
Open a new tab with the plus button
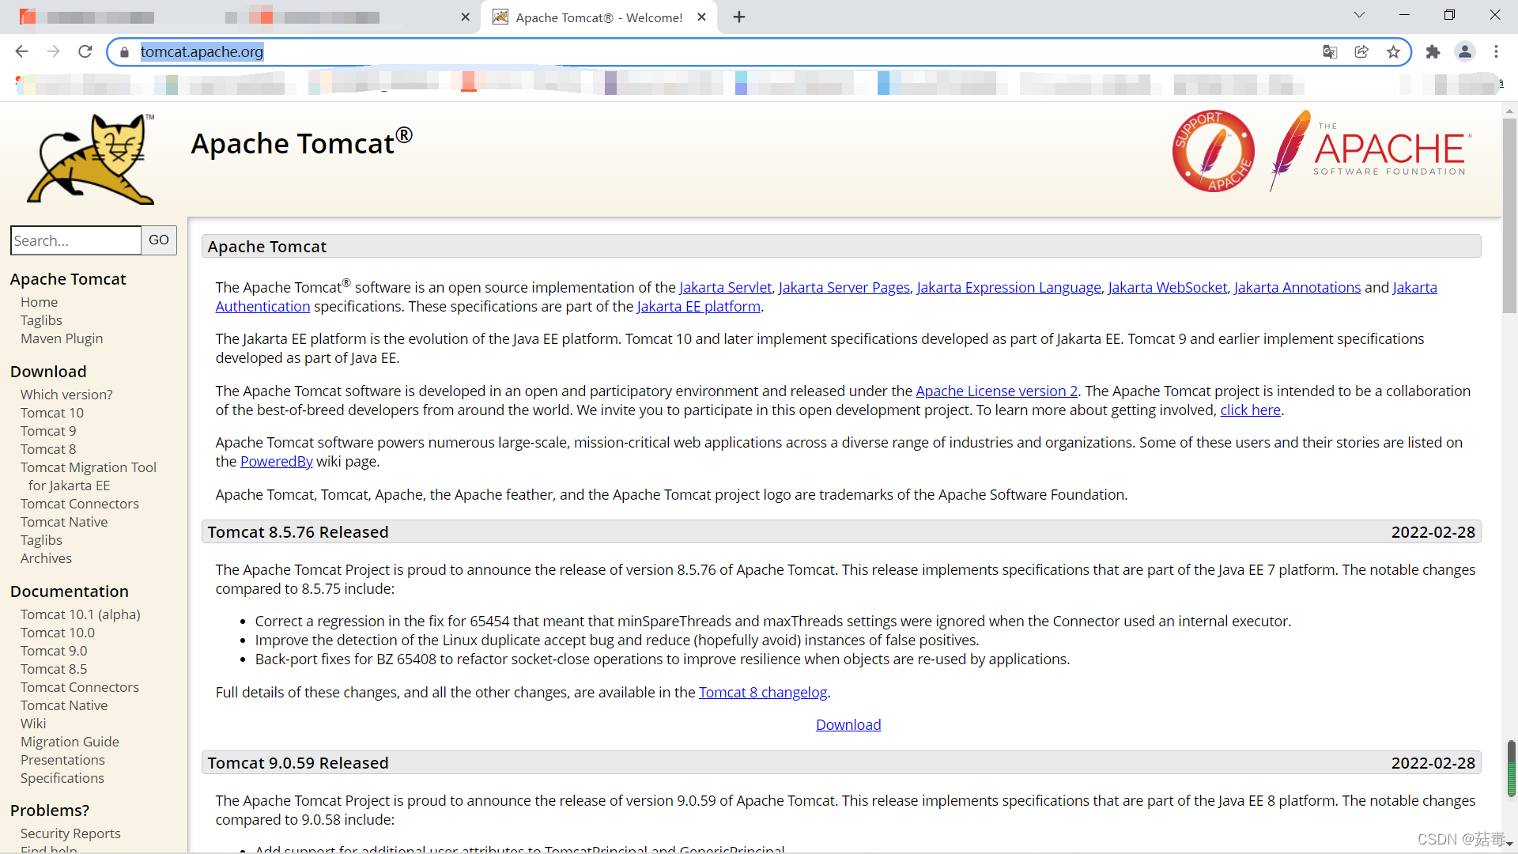click(739, 17)
